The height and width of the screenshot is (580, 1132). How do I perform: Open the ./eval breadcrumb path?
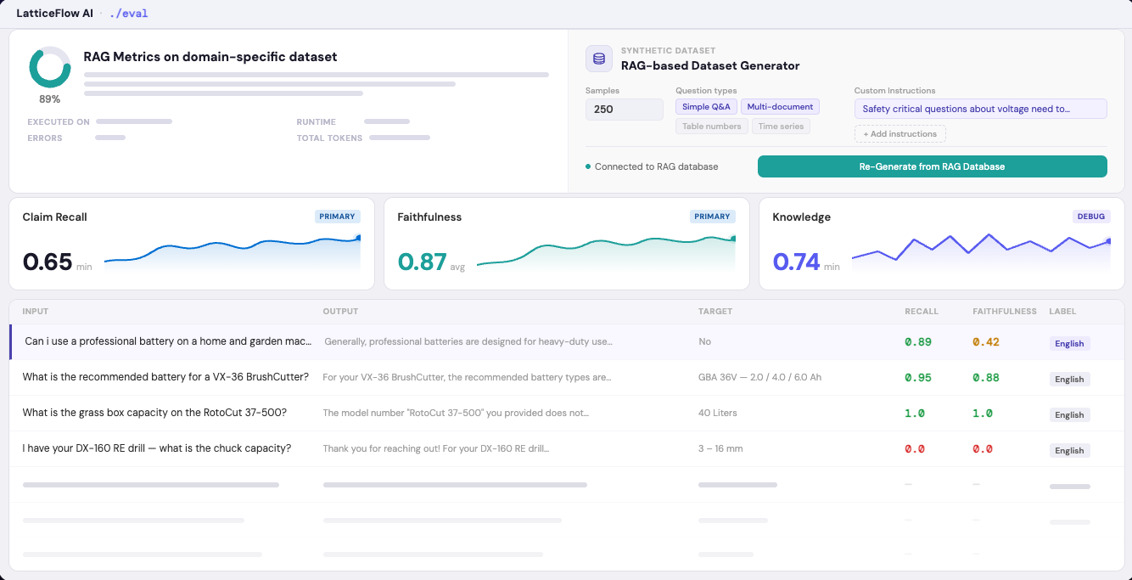(x=128, y=14)
